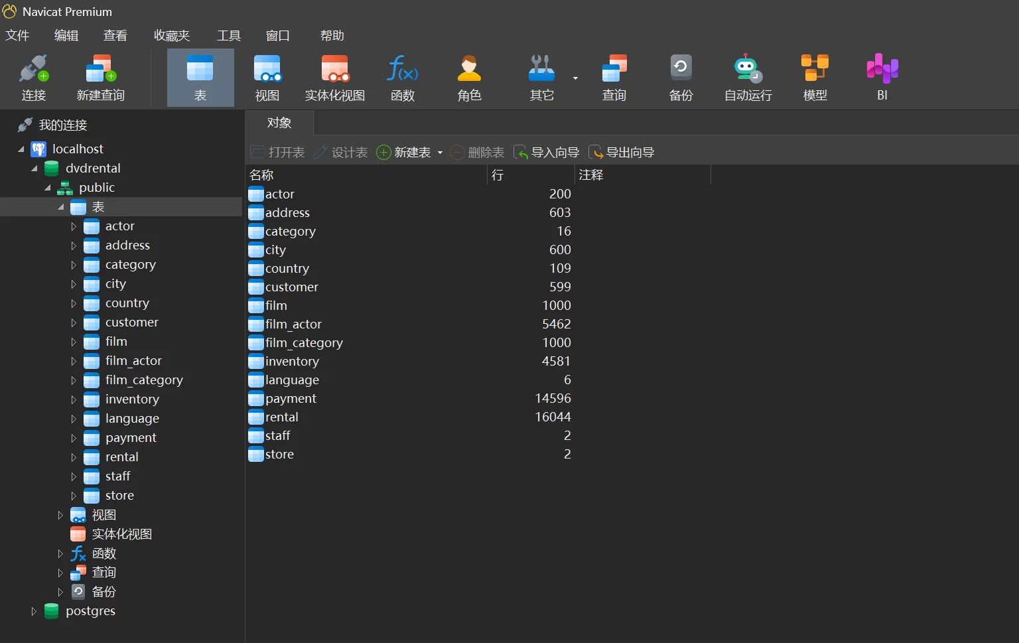Open the Model (模型) toolbar icon
Screen dimensions: 1019x643
click(815, 69)
